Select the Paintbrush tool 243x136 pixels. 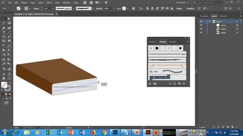(x=9, y=37)
